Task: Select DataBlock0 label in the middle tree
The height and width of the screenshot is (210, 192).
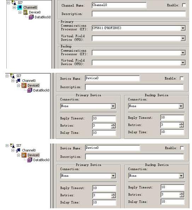Action: click(41, 91)
